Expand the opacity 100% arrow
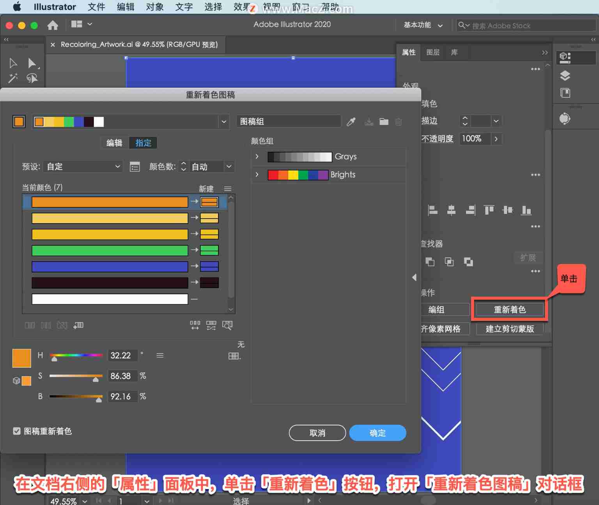This screenshot has height=505, width=599. coord(496,139)
